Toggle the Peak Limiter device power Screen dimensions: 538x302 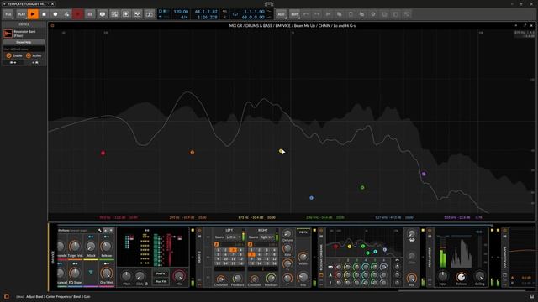click(430, 231)
